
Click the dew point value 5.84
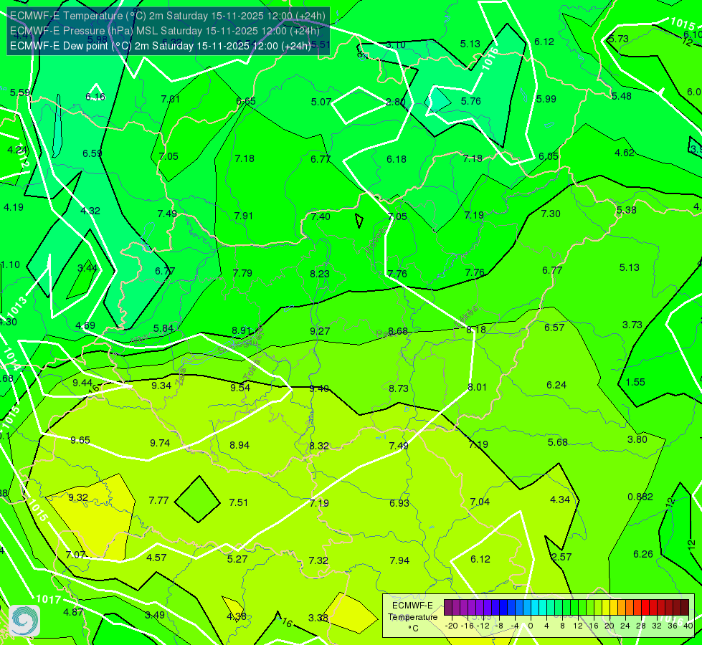pyautogui.click(x=163, y=328)
